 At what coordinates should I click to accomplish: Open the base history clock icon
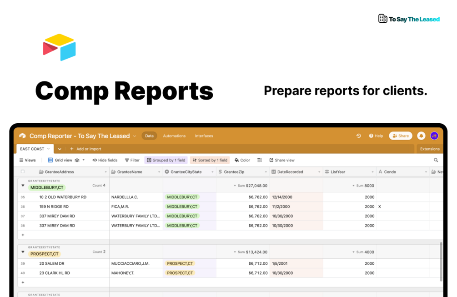pyautogui.click(x=358, y=136)
